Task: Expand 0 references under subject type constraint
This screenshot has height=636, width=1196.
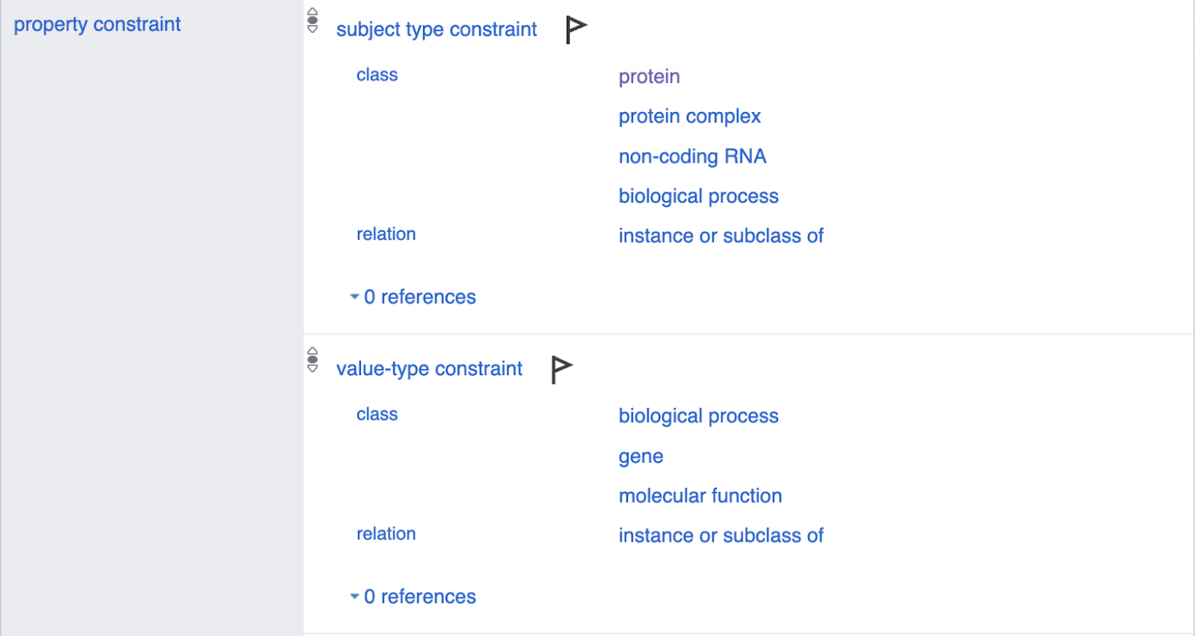Action: pyautogui.click(x=413, y=297)
